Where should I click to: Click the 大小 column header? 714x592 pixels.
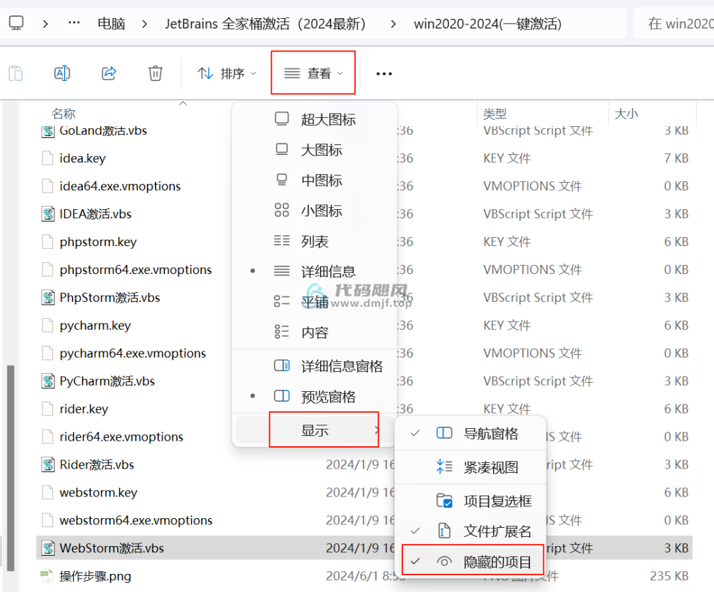tap(626, 114)
